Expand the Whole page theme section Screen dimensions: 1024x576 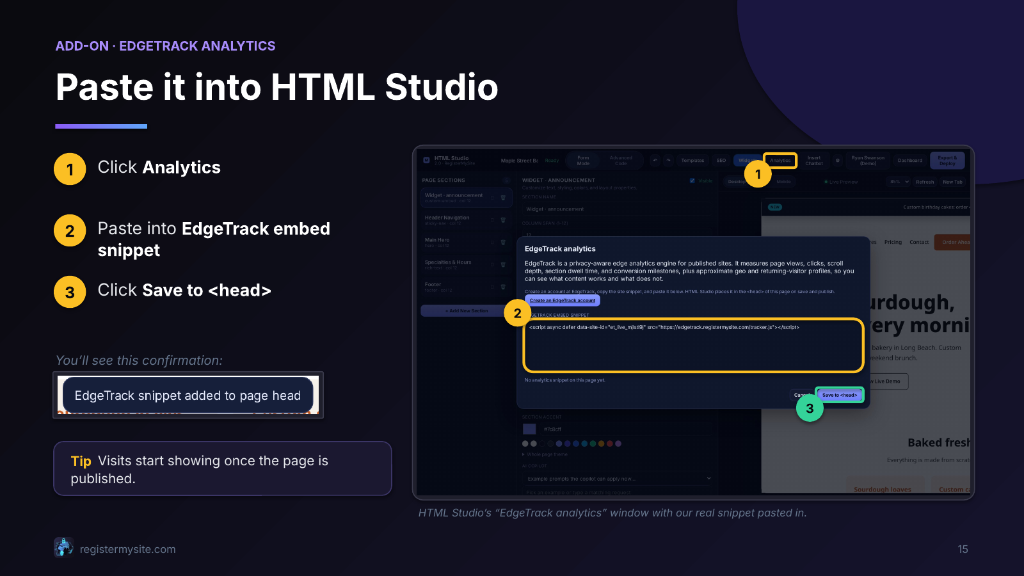tap(545, 454)
